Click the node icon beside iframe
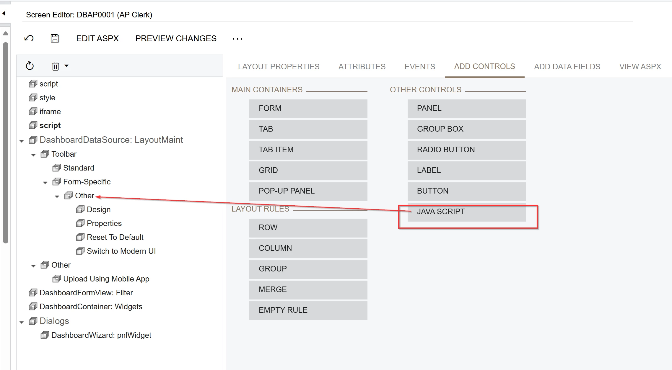This screenshot has width=672, height=370. click(x=33, y=112)
